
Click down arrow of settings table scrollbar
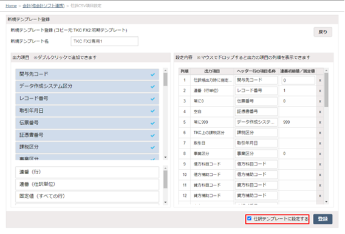[x=326, y=202]
